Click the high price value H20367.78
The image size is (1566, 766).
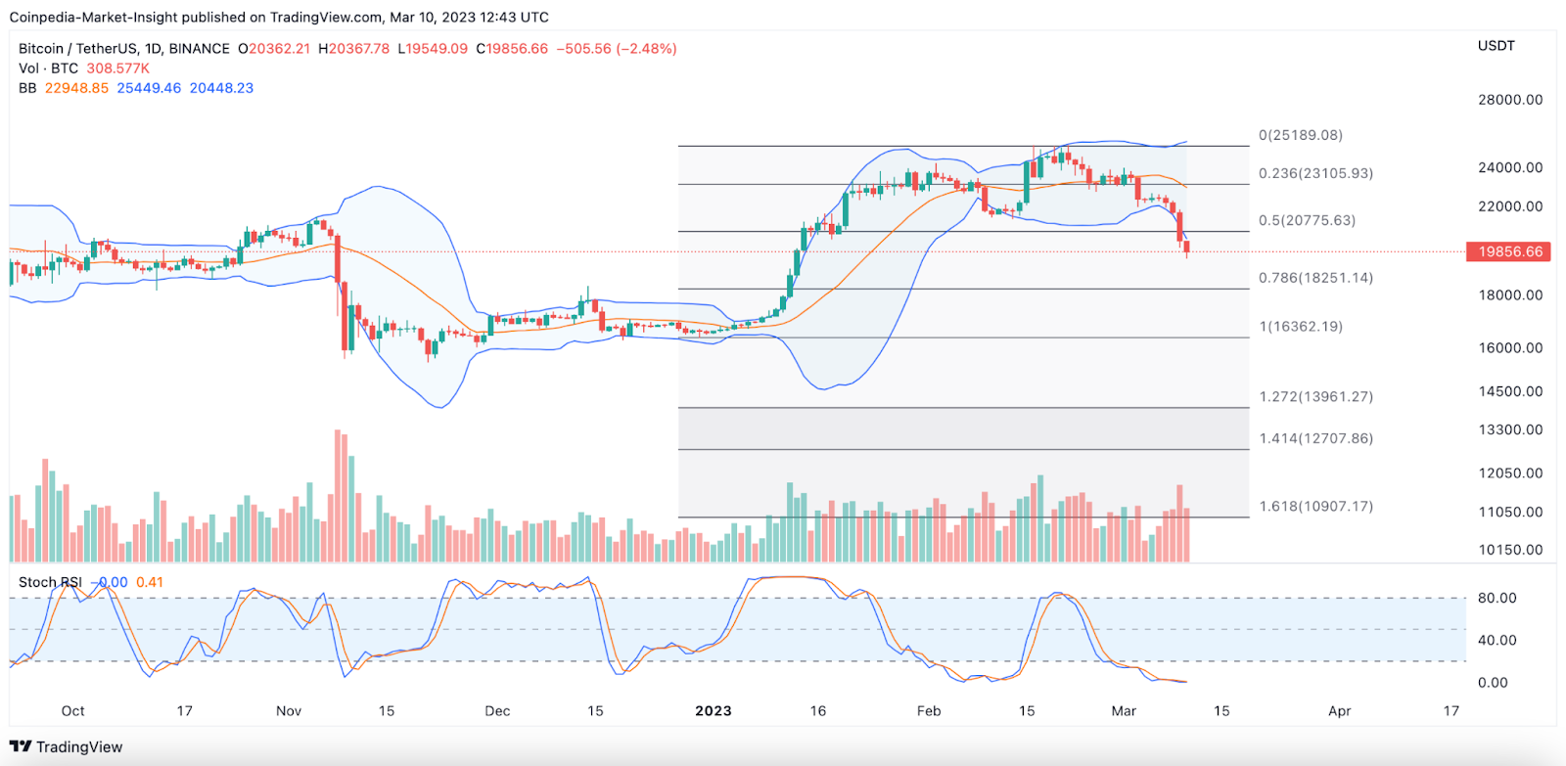tap(354, 48)
